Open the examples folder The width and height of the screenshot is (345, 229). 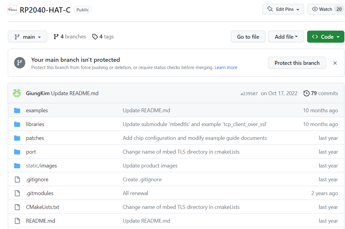(37, 110)
